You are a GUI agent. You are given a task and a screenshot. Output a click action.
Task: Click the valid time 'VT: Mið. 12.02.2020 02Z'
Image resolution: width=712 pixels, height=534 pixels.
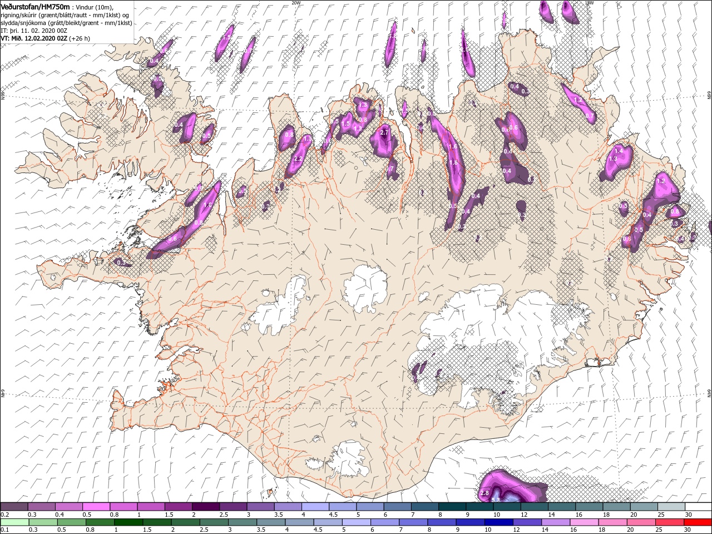34,39
